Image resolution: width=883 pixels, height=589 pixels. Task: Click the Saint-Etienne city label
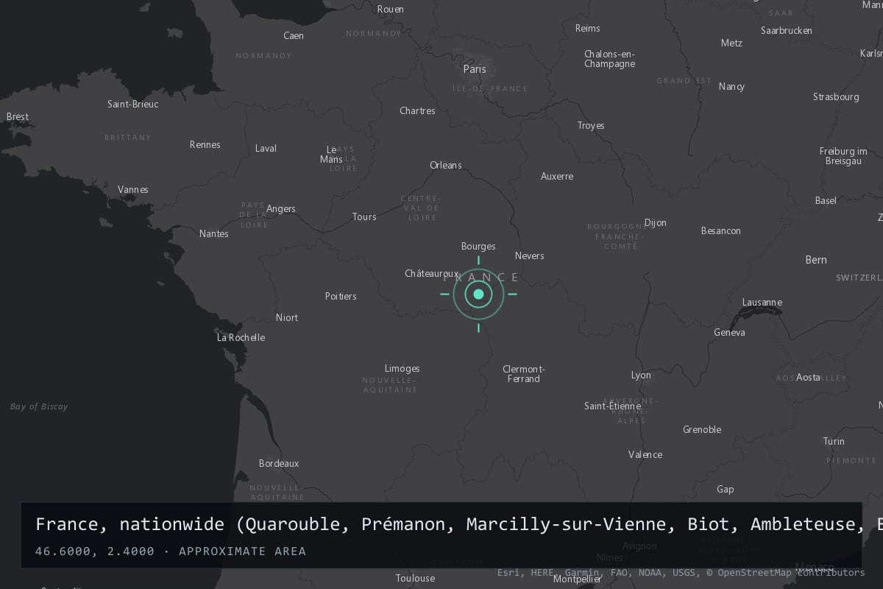pyautogui.click(x=612, y=406)
